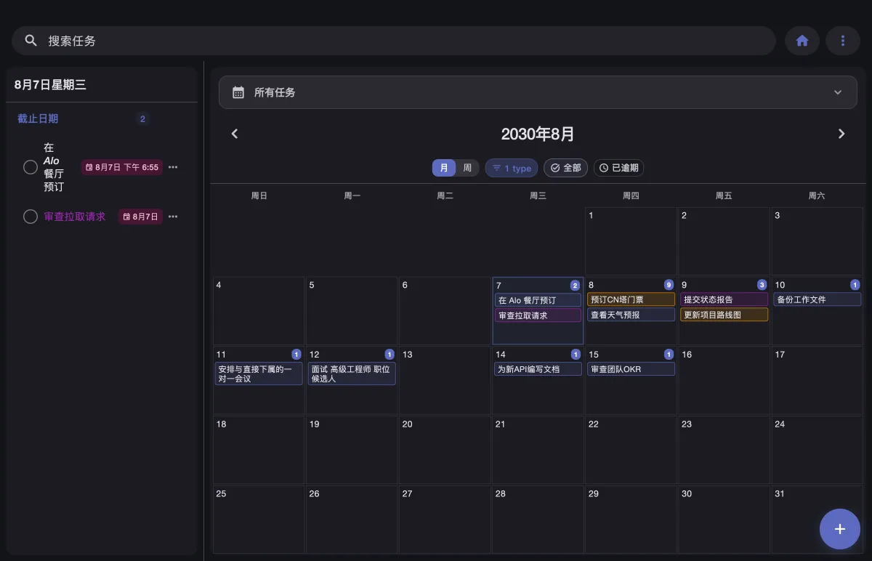Click the 8月7日星期三 date heading

point(50,85)
